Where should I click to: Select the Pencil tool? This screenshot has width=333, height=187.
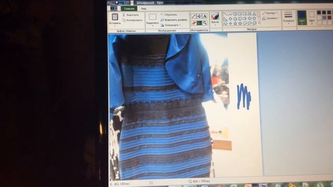[x=194, y=16]
